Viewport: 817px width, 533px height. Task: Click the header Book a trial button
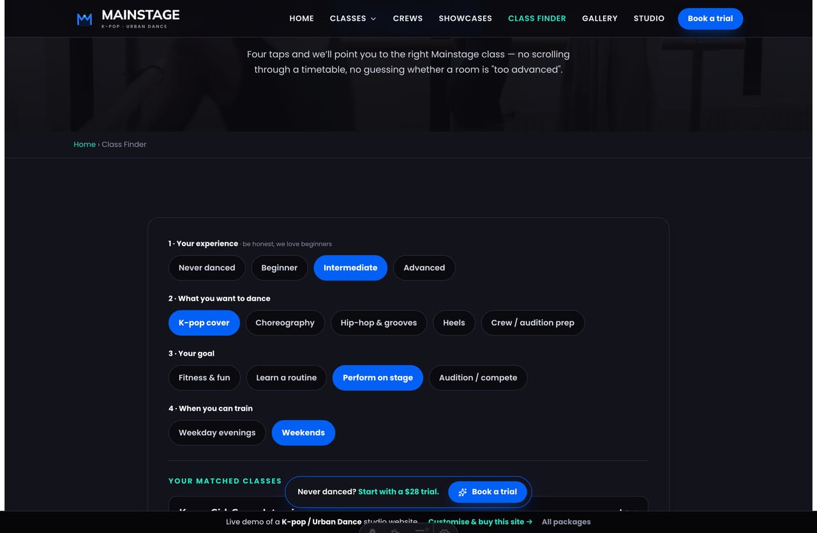click(x=710, y=18)
